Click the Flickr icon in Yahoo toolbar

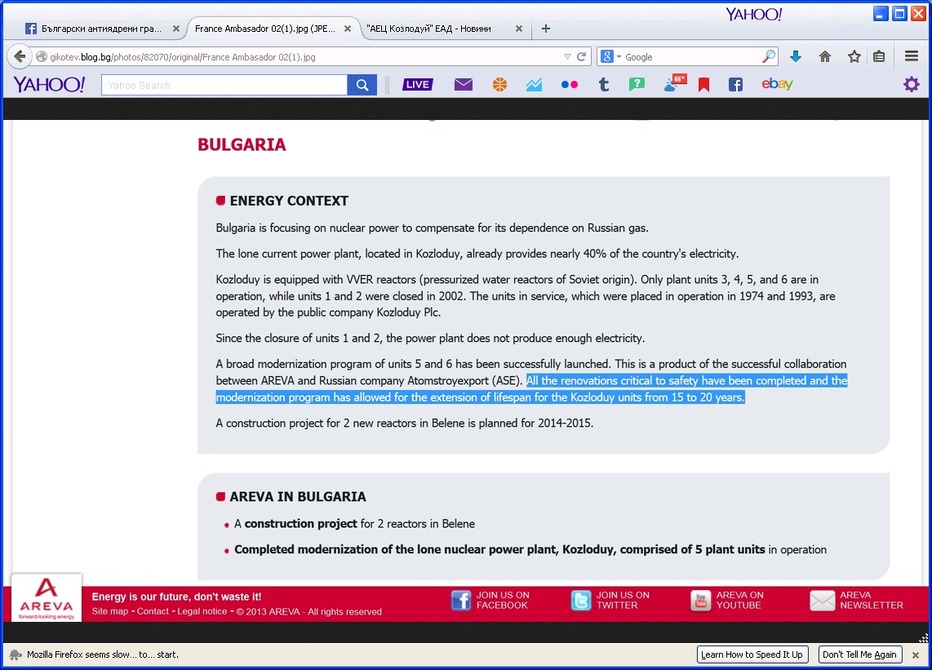[x=569, y=85]
